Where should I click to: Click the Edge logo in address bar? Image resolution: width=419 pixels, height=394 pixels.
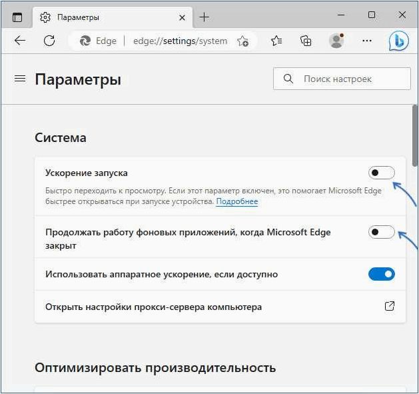(x=85, y=41)
